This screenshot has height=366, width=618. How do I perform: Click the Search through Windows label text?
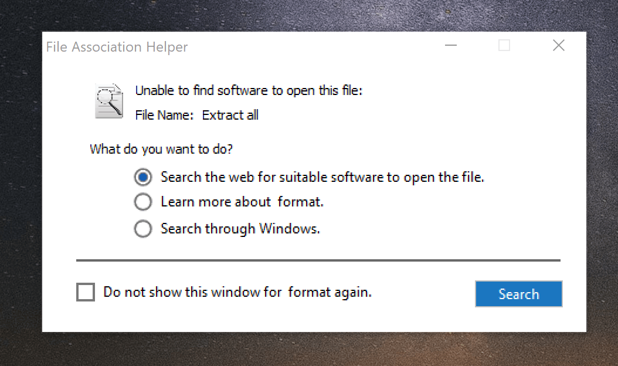[240, 229]
